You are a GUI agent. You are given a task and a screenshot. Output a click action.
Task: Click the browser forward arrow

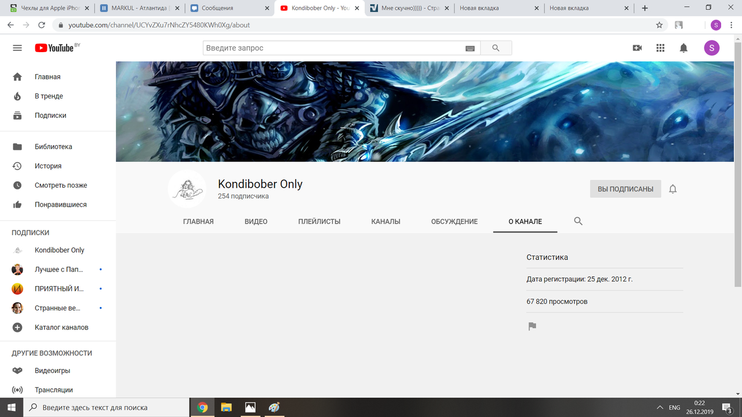pyautogui.click(x=26, y=25)
